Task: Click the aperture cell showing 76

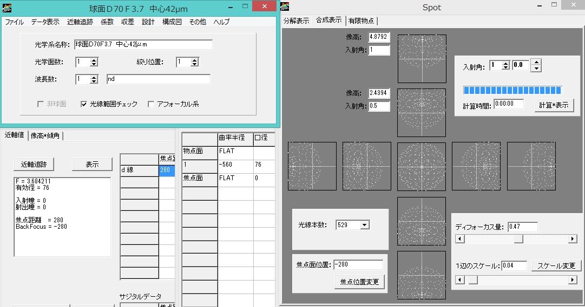Action: tap(264, 165)
